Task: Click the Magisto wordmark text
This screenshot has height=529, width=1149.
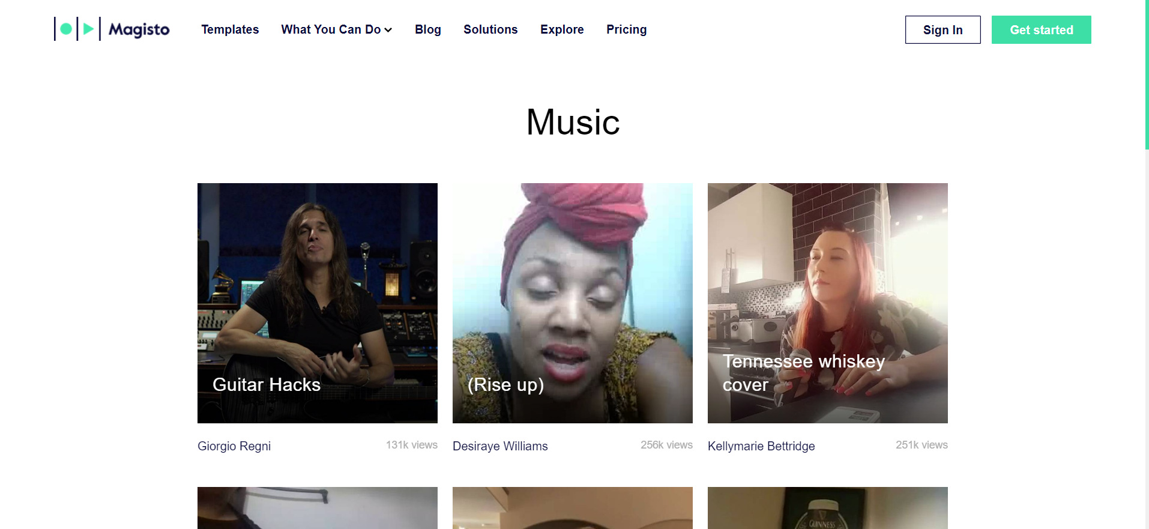Action: click(139, 29)
